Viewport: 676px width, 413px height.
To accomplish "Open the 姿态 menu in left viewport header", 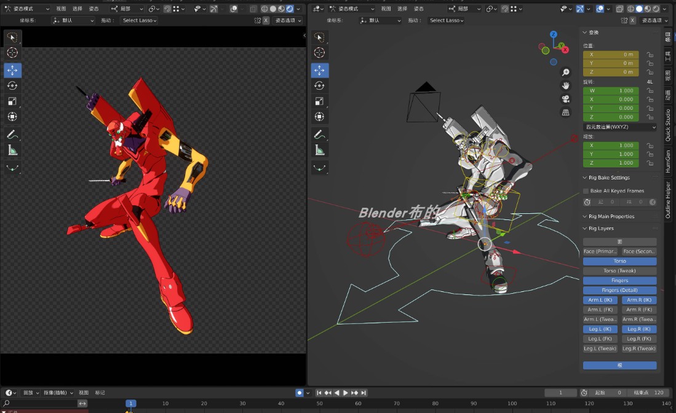I will pyautogui.click(x=93, y=9).
